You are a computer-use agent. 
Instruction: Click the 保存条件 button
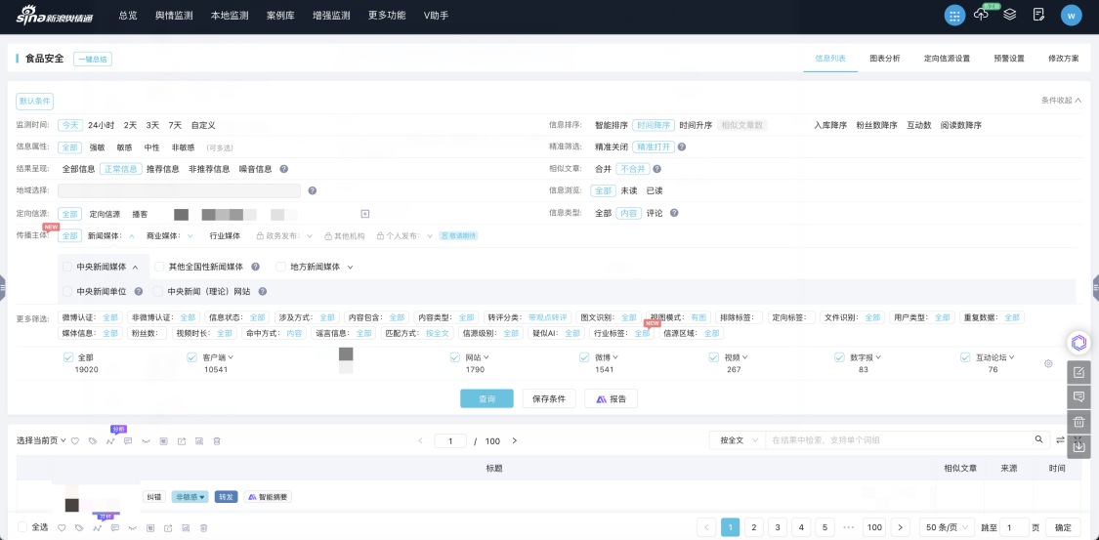click(x=549, y=398)
